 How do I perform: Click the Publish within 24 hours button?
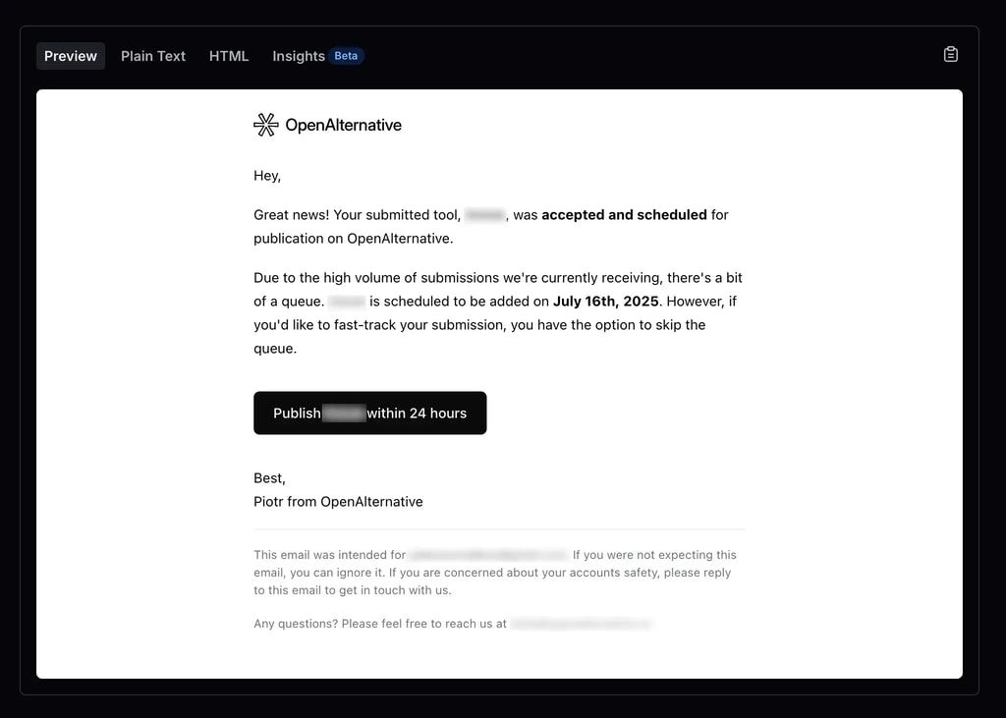[x=370, y=413]
